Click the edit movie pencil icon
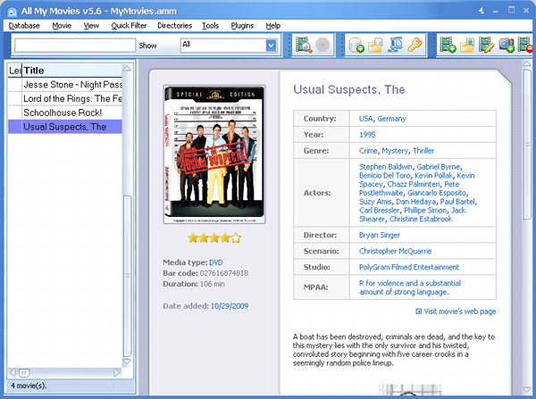This screenshot has height=399, width=536. [x=487, y=45]
